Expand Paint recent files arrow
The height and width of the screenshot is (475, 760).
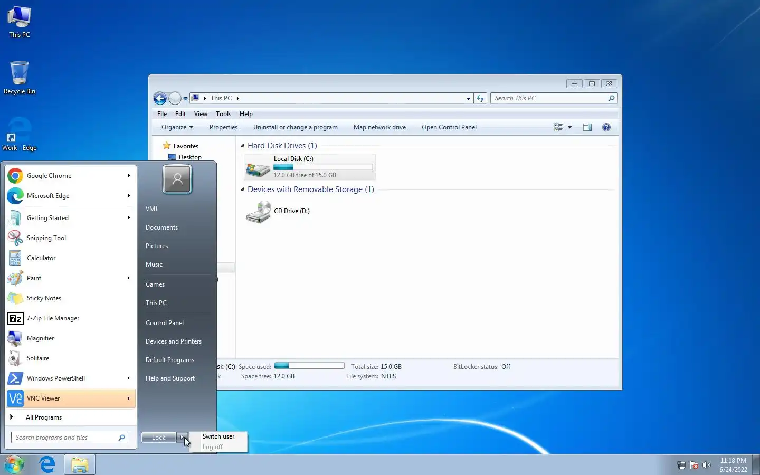pos(128,278)
